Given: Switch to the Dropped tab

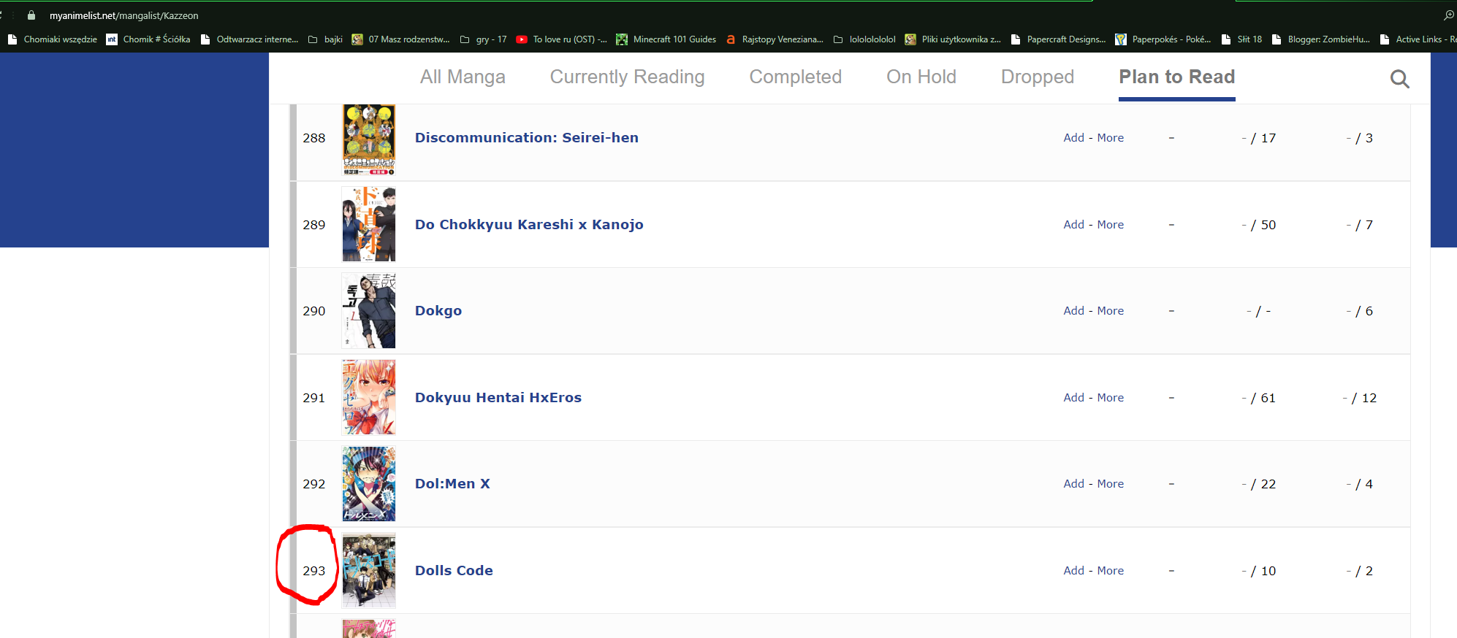Looking at the screenshot, I should tap(1038, 77).
